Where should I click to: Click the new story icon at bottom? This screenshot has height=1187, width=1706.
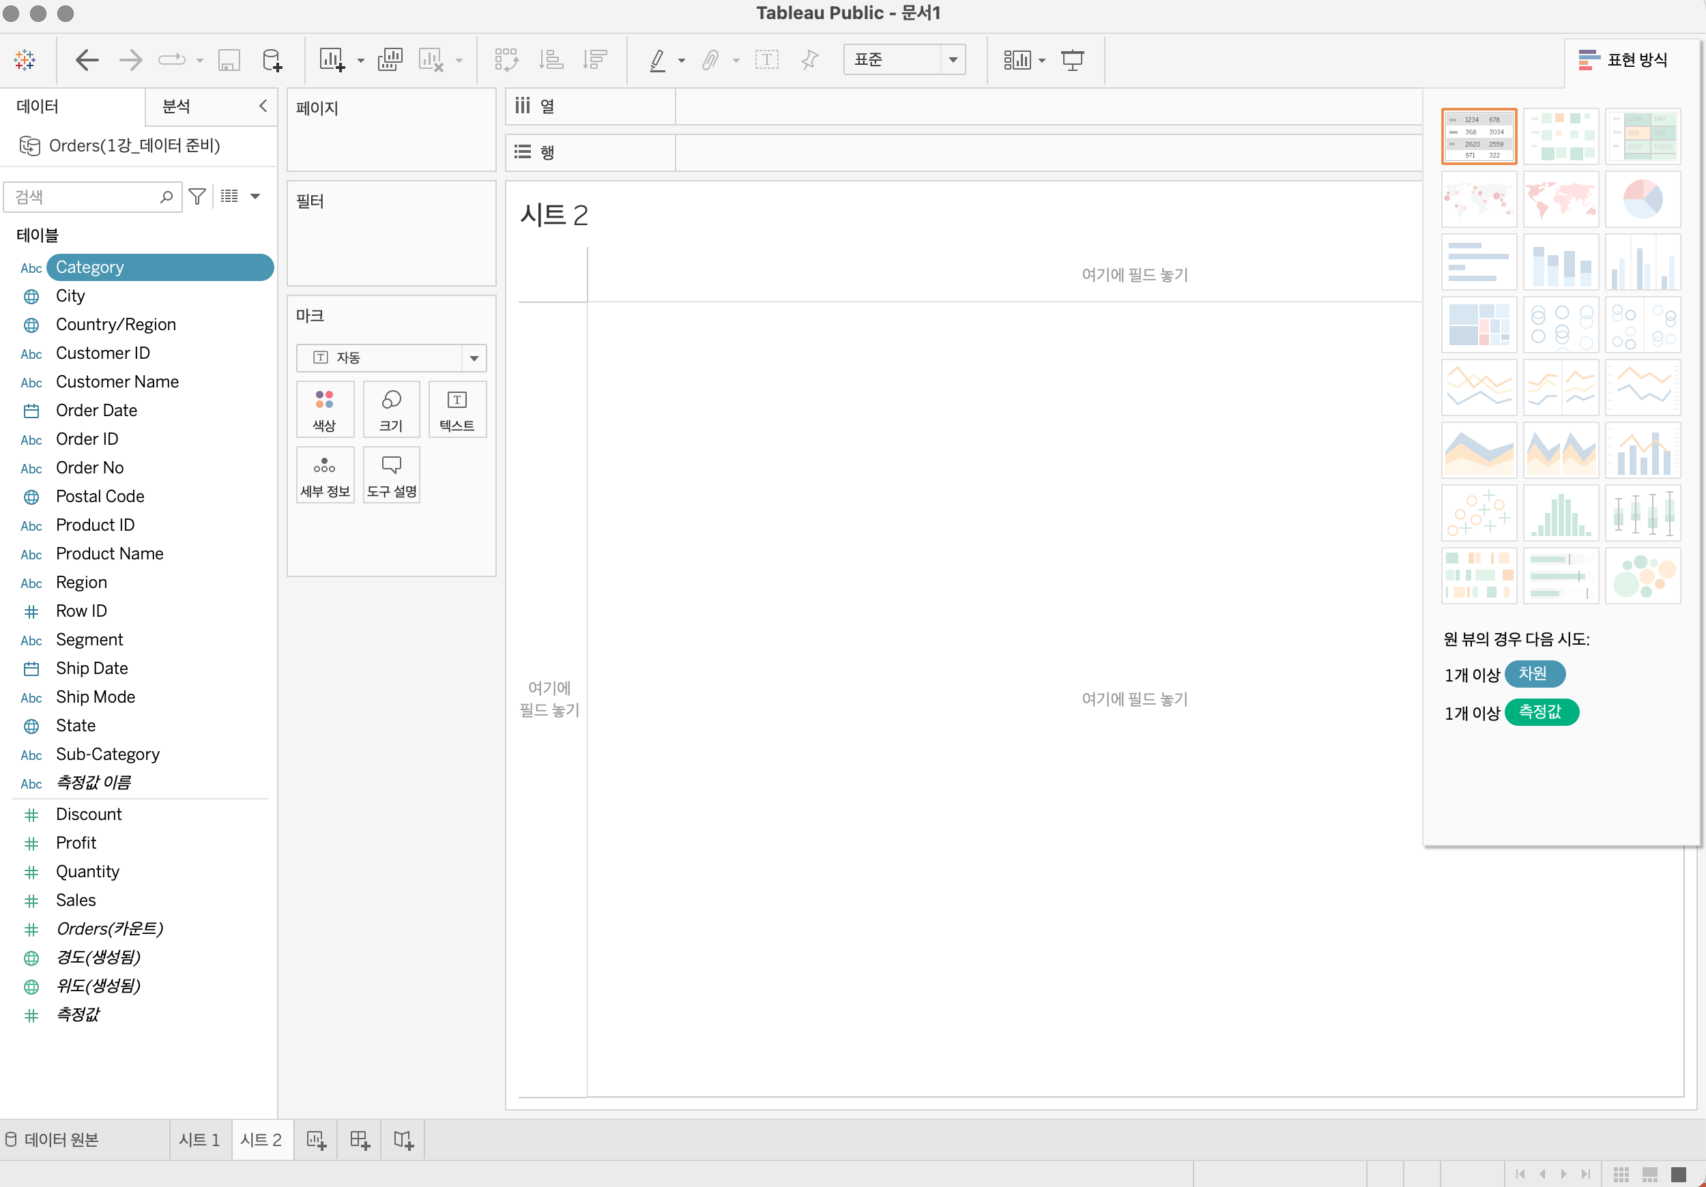[403, 1139]
